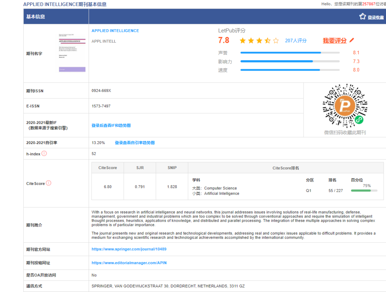Click the info icon next to CiteScore

[x=49, y=183]
